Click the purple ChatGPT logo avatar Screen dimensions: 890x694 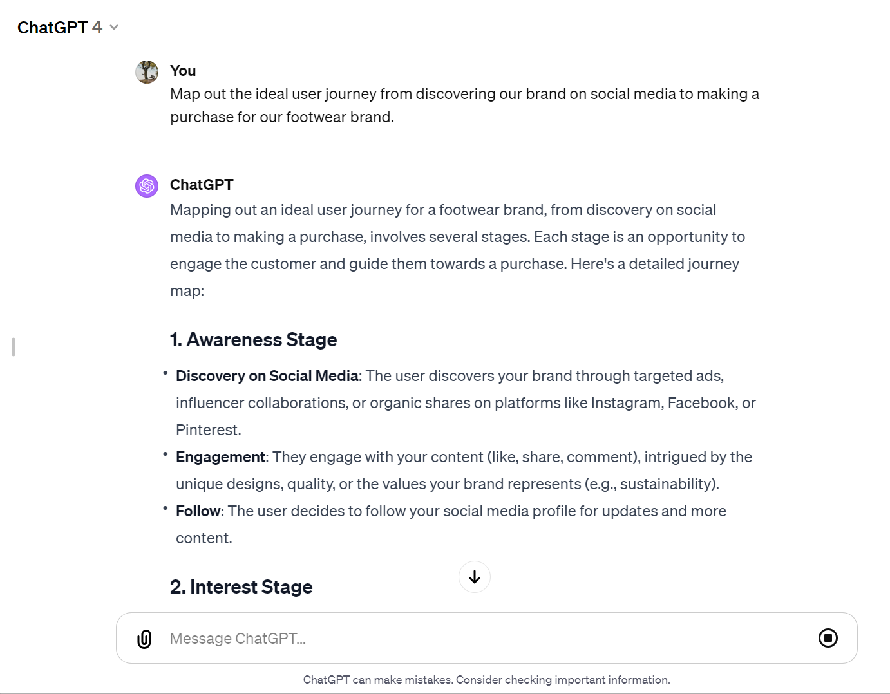click(147, 186)
